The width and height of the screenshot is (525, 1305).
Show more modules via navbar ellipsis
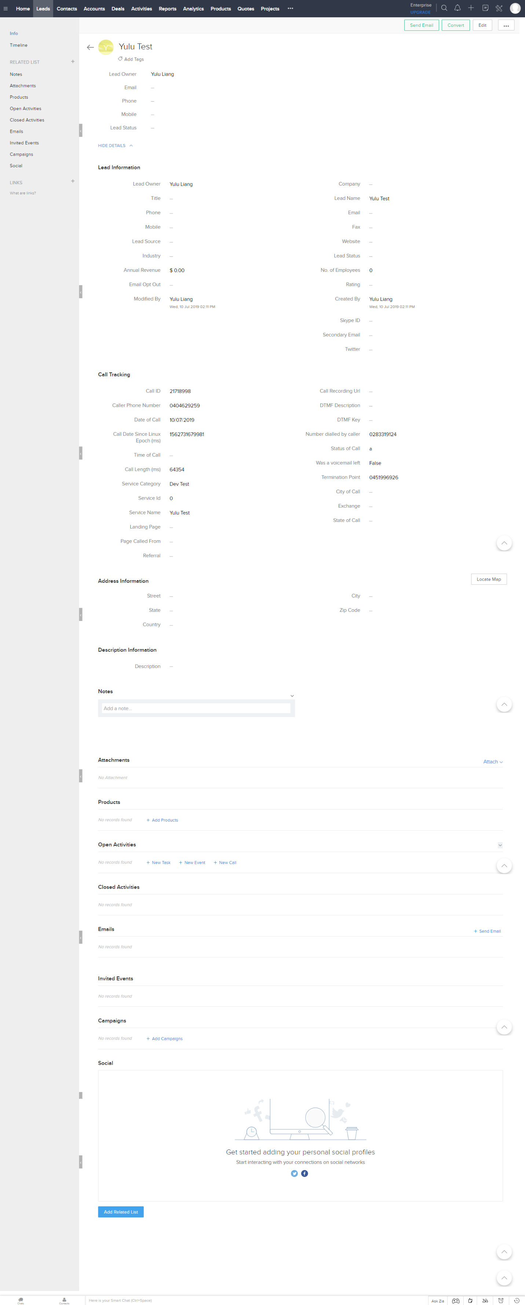pos(290,8)
